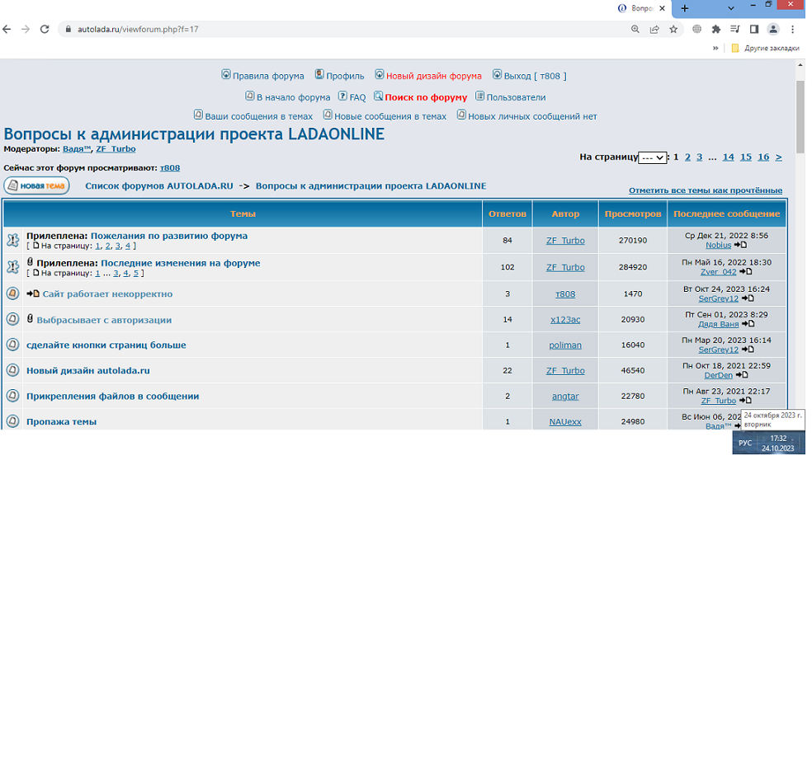Click the page vertical scrollbar thumb
812x770 pixels.
point(800,111)
